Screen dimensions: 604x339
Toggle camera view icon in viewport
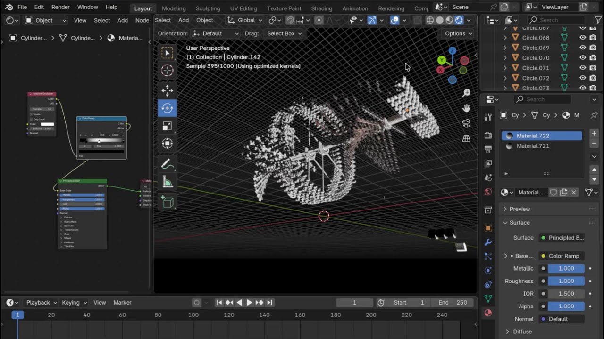[x=466, y=123]
